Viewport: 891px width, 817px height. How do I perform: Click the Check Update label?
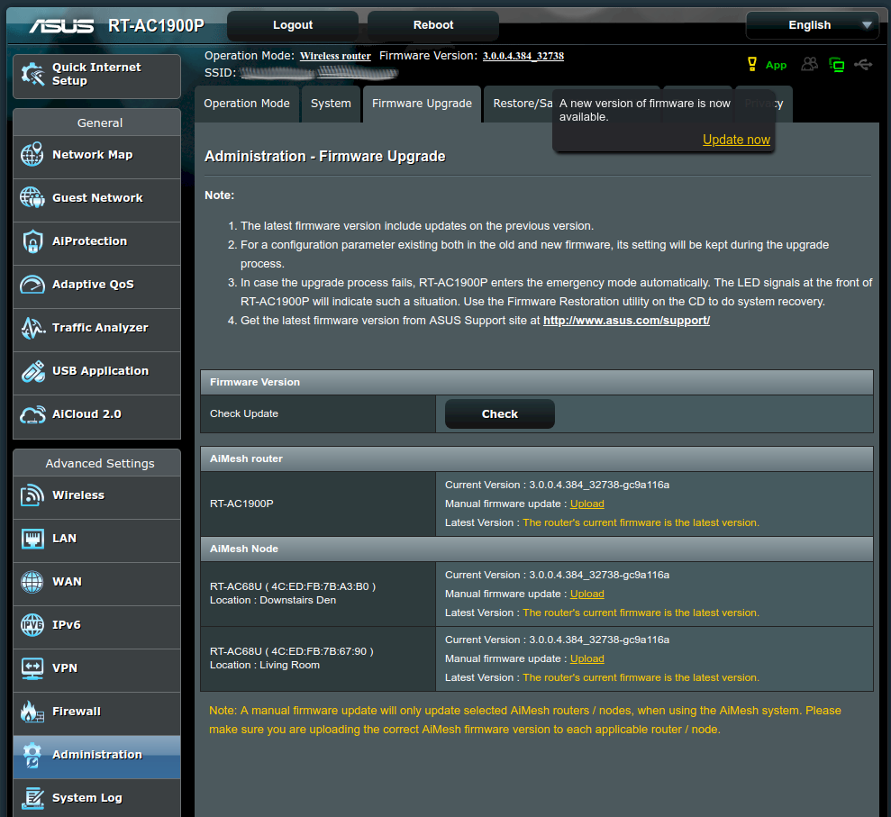click(244, 414)
